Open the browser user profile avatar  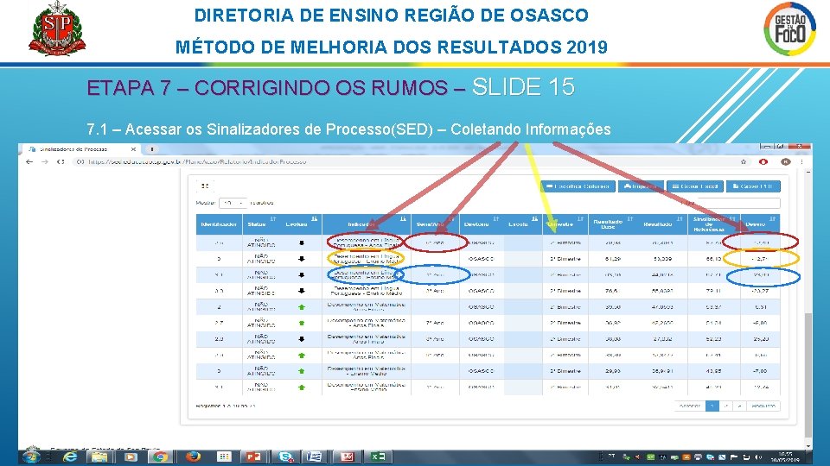pyautogui.click(x=786, y=161)
